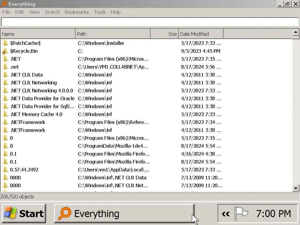Open the Bookmarks menu
The width and height of the screenshot is (300, 225).
point(76,12)
